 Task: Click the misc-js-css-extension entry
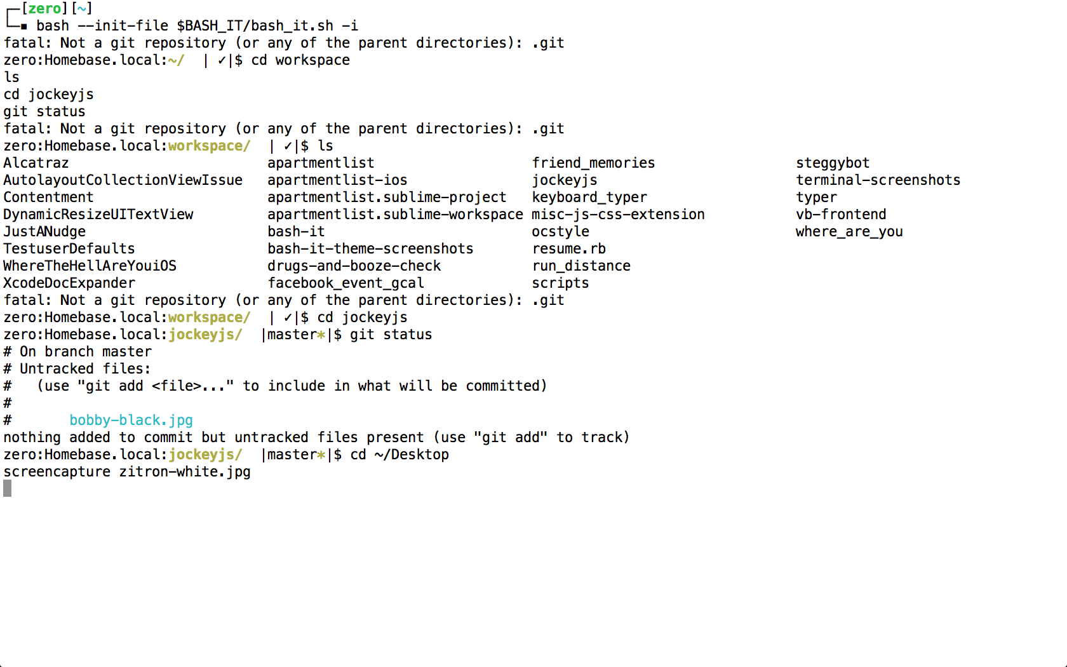pyautogui.click(x=618, y=214)
